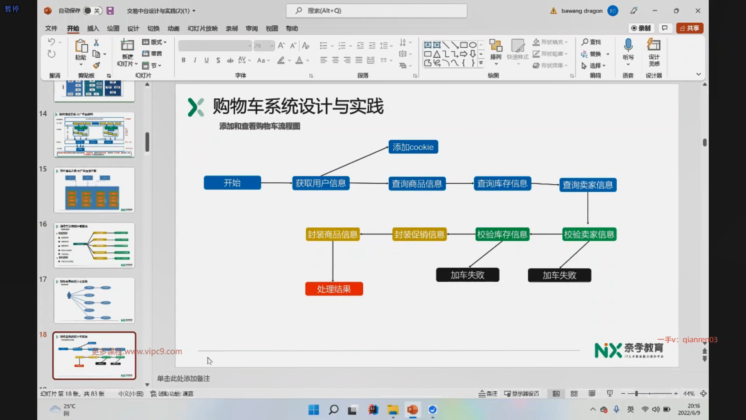The height and width of the screenshot is (420, 746).
Task: Click the zoom slider handle
Action: coord(636,394)
